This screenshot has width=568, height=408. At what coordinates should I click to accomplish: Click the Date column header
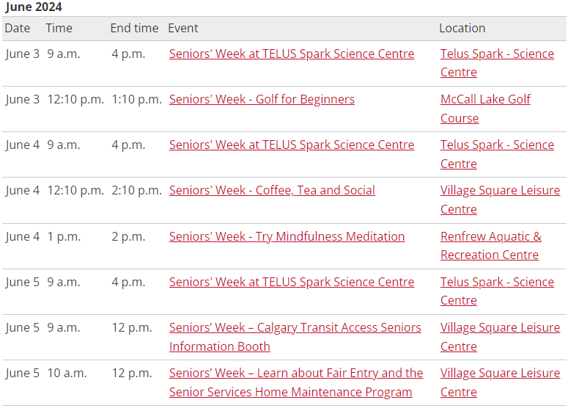18,29
